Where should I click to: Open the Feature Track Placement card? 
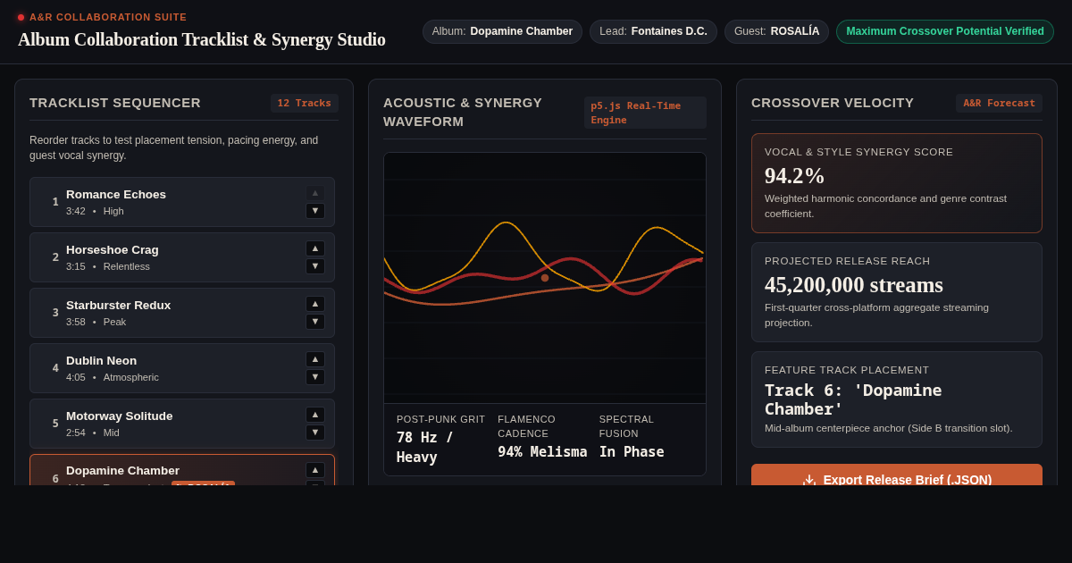pos(897,399)
